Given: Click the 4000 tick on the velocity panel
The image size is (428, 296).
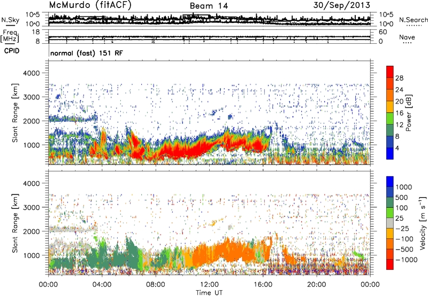Looking at the screenshot, I should [33, 183].
